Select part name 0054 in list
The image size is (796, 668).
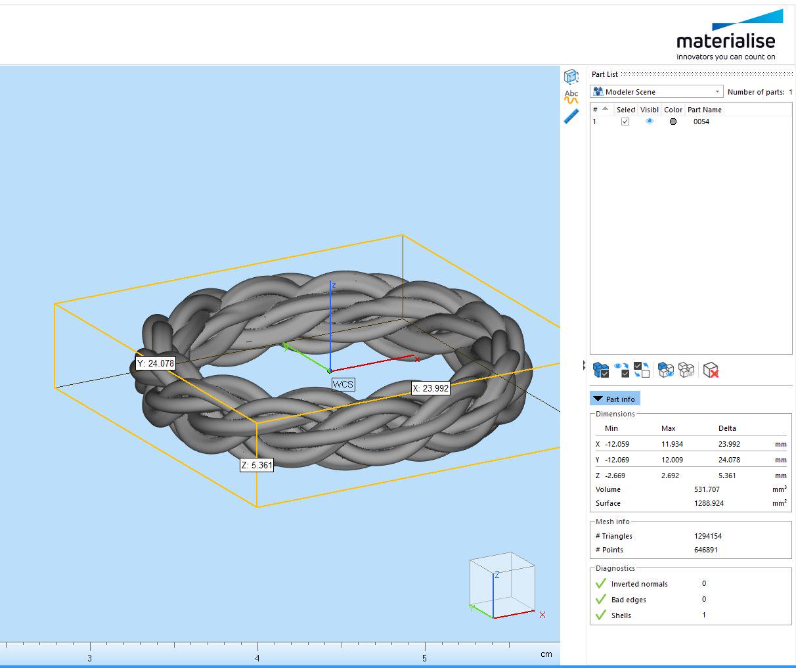pyautogui.click(x=701, y=122)
